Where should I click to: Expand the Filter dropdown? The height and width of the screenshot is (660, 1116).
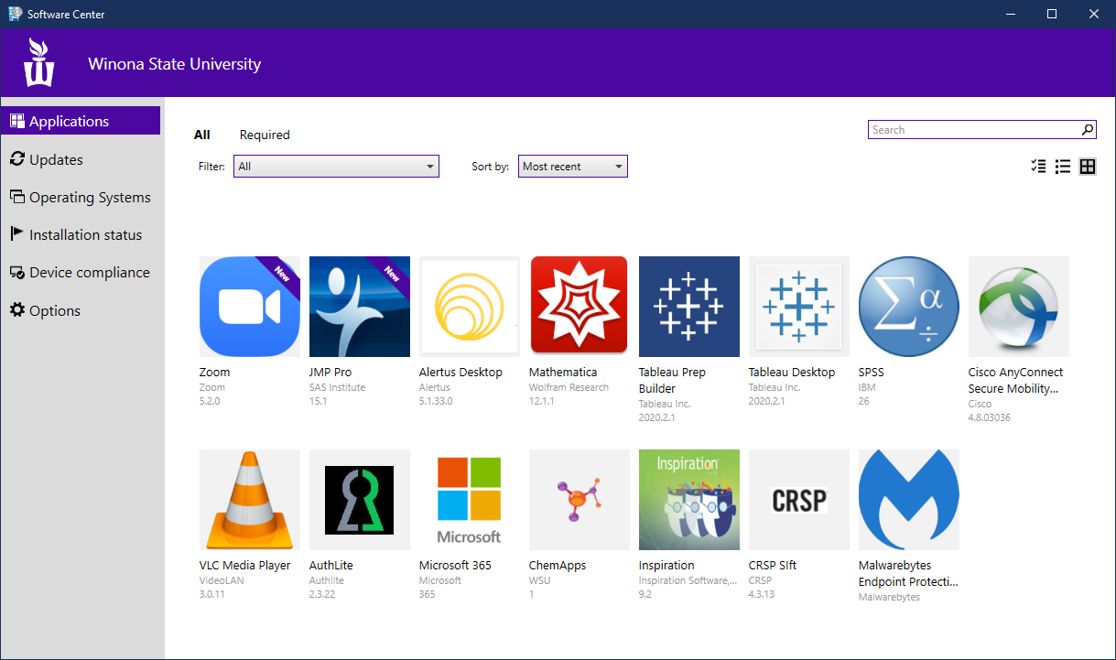tap(336, 167)
